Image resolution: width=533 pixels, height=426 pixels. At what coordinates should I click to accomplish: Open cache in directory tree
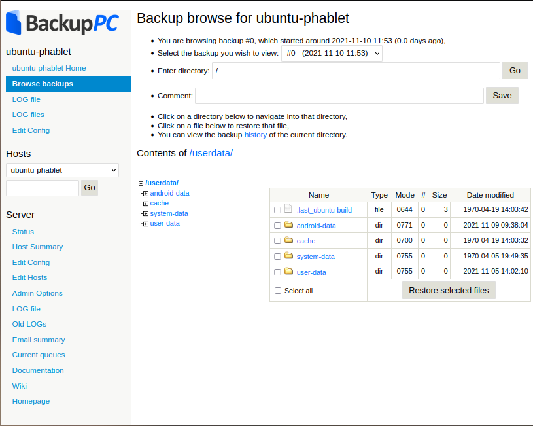tap(160, 203)
